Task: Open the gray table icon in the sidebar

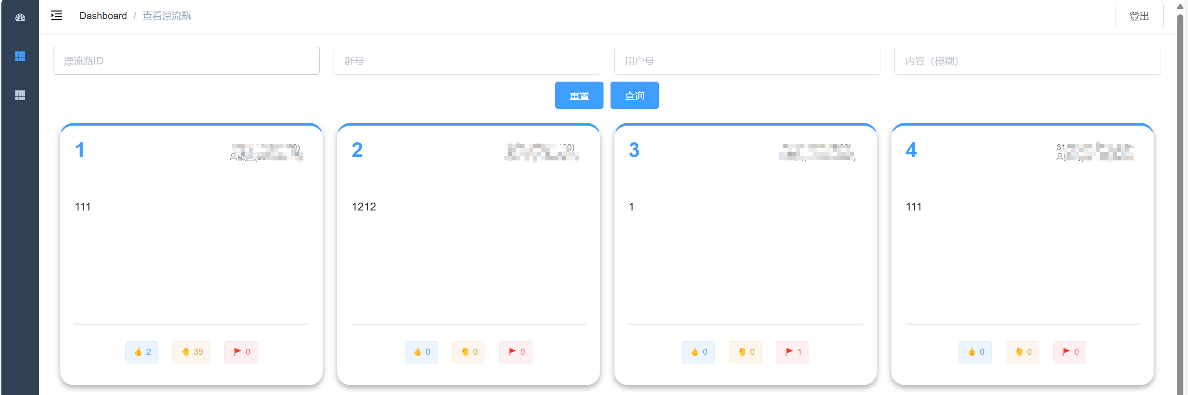Action: point(20,96)
